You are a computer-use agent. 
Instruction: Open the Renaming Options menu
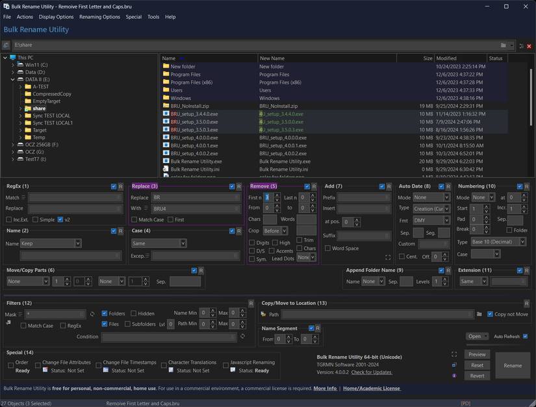click(99, 17)
